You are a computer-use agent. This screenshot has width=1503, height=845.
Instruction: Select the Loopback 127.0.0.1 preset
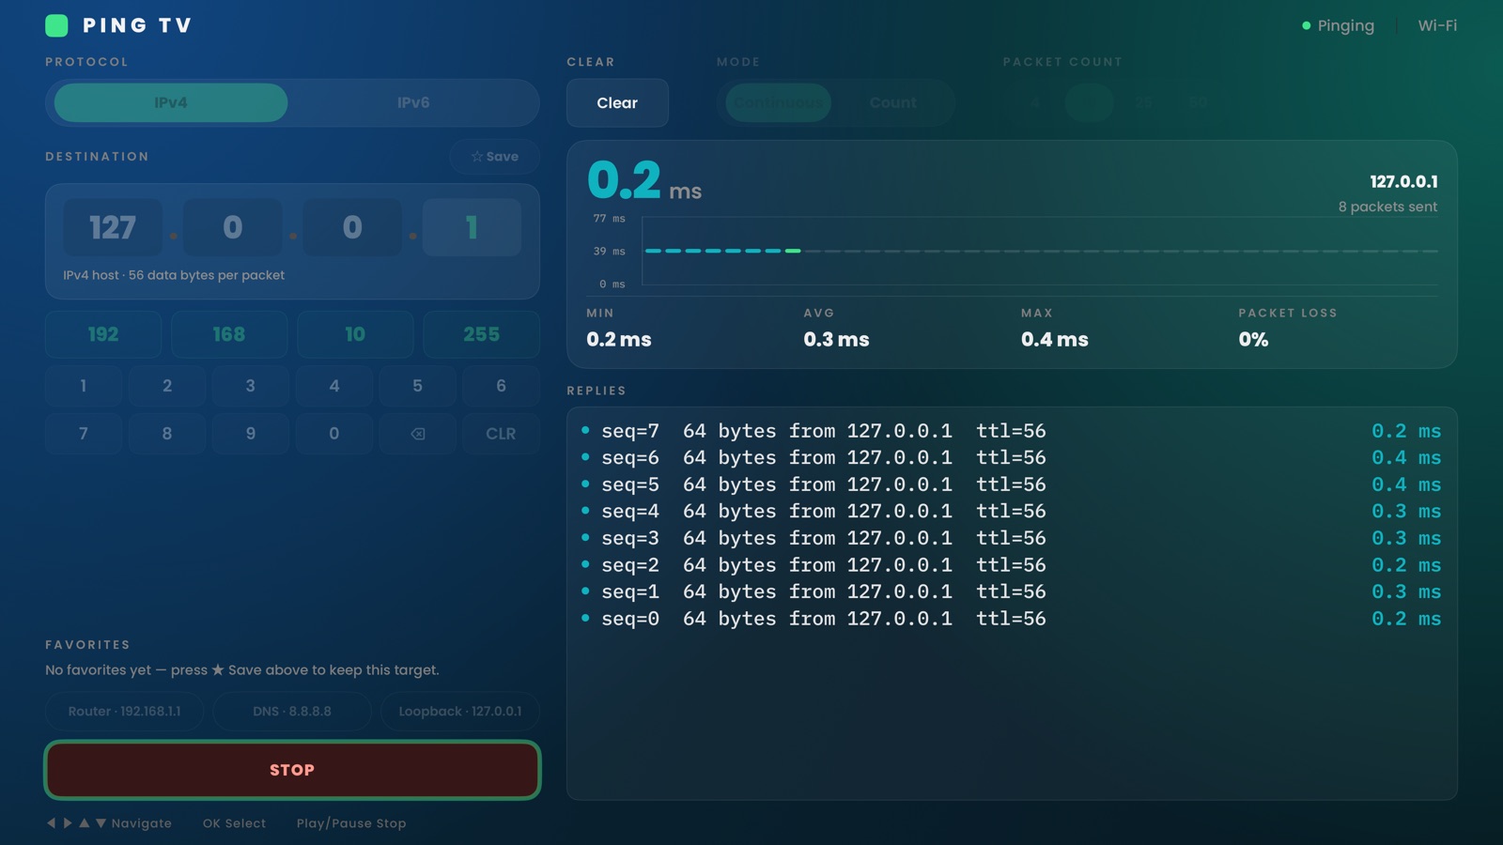(x=460, y=712)
